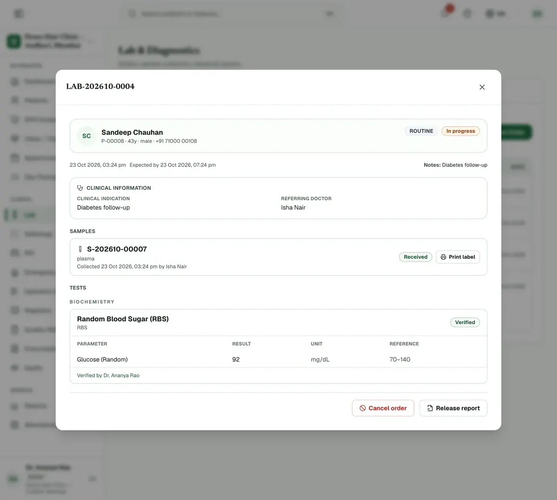Click Expected by 23 Oct 2026, 07:24 pm
The height and width of the screenshot is (500, 557).
(173, 165)
